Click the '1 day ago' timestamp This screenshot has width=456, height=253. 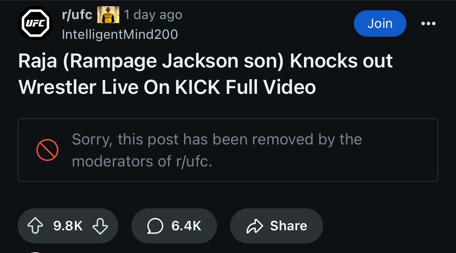pos(153,15)
